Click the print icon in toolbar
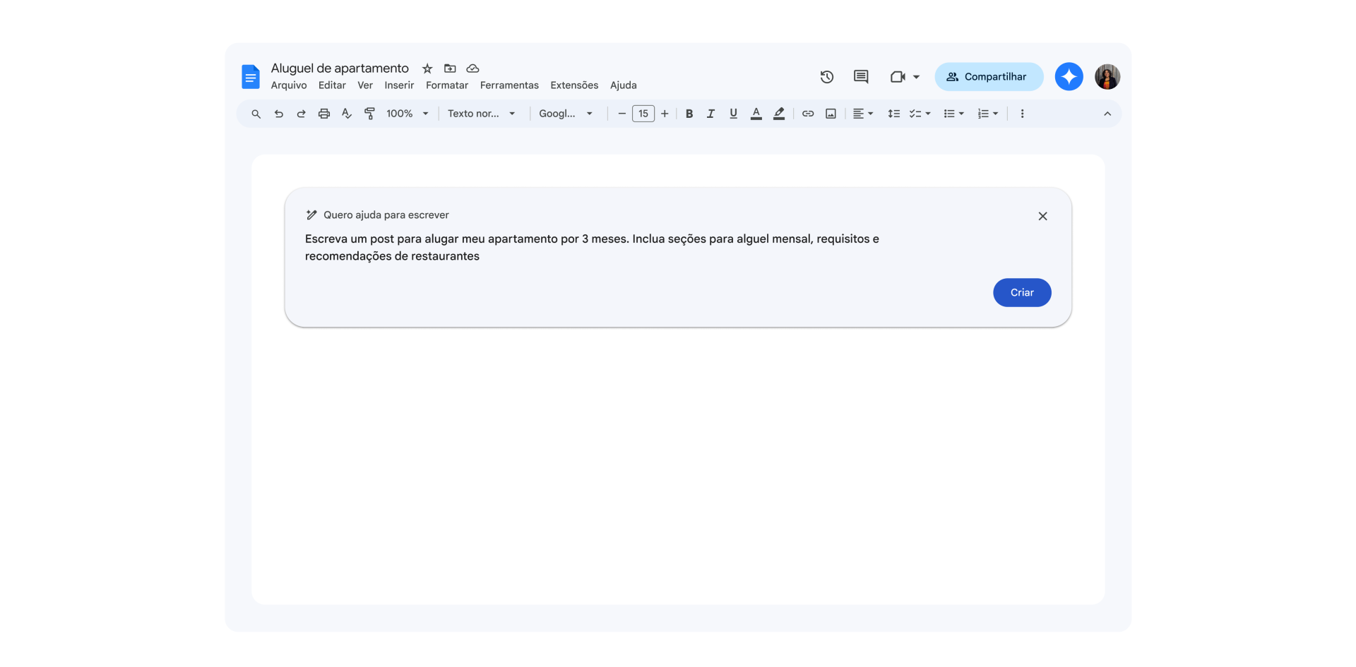The image size is (1356, 667). (323, 114)
